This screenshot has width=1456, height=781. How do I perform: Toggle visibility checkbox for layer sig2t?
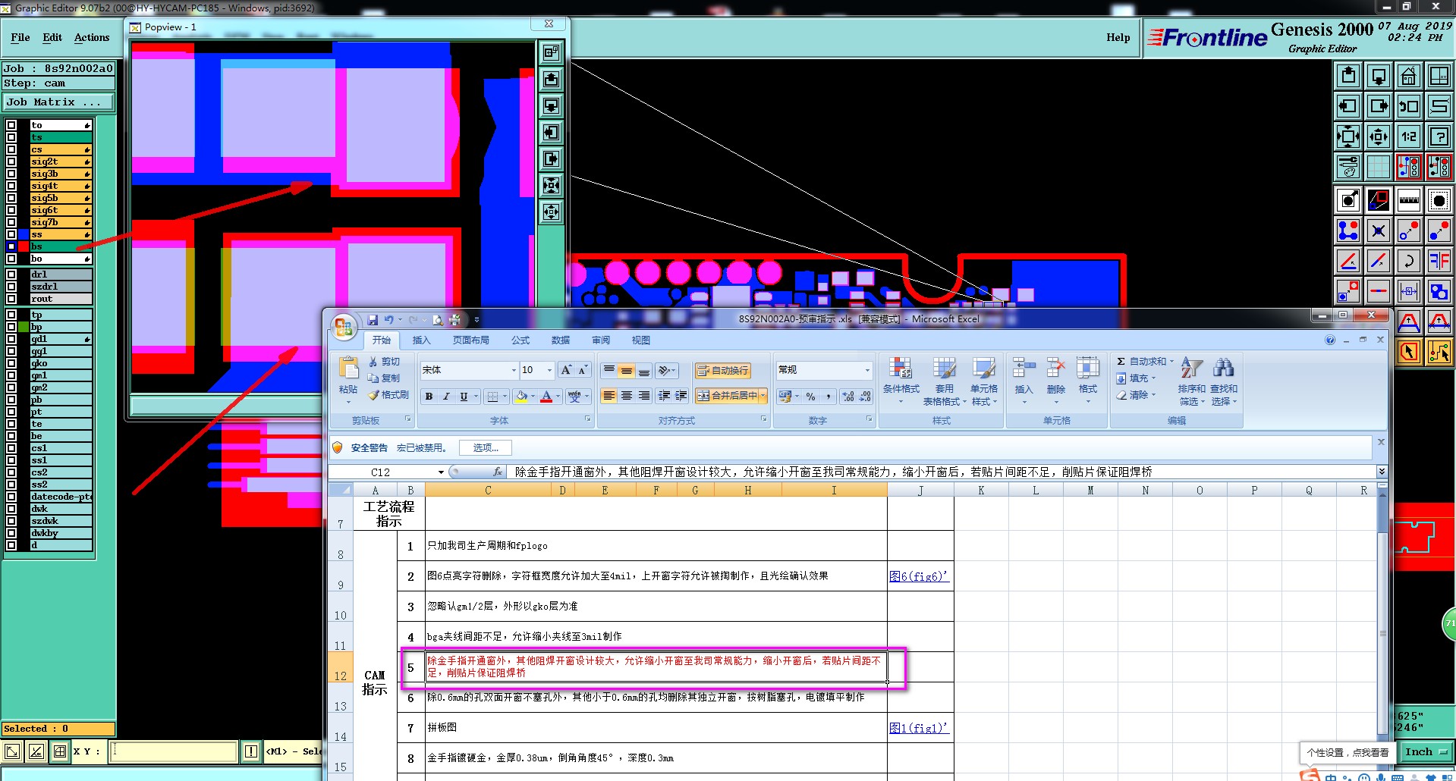[11, 162]
